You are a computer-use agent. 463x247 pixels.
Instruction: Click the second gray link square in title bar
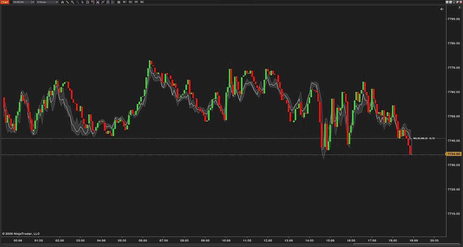pyautogui.click(x=451, y=2)
